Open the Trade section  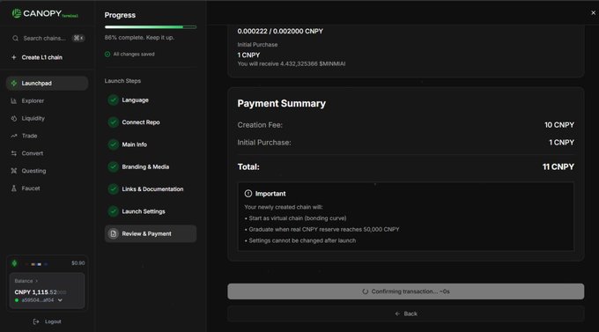pyautogui.click(x=29, y=136)
